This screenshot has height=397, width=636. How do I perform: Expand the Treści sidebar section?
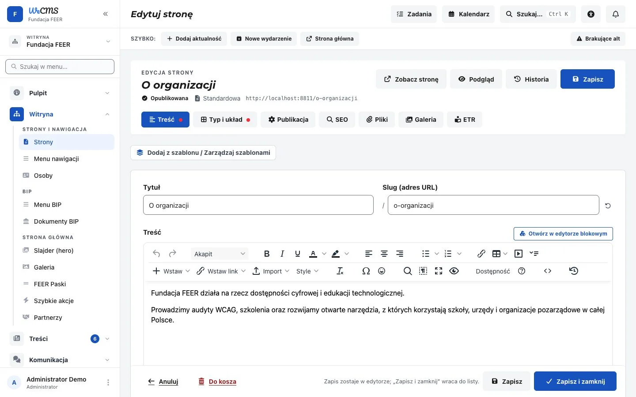coord(60,339)
